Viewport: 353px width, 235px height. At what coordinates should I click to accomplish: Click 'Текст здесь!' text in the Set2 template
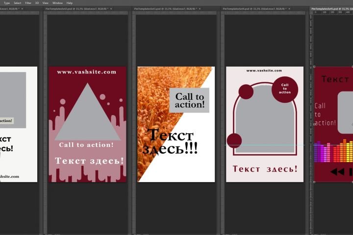(x=89, y=161)
